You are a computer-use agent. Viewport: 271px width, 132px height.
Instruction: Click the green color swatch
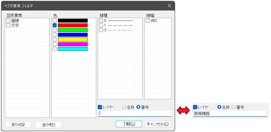(73, 30)
